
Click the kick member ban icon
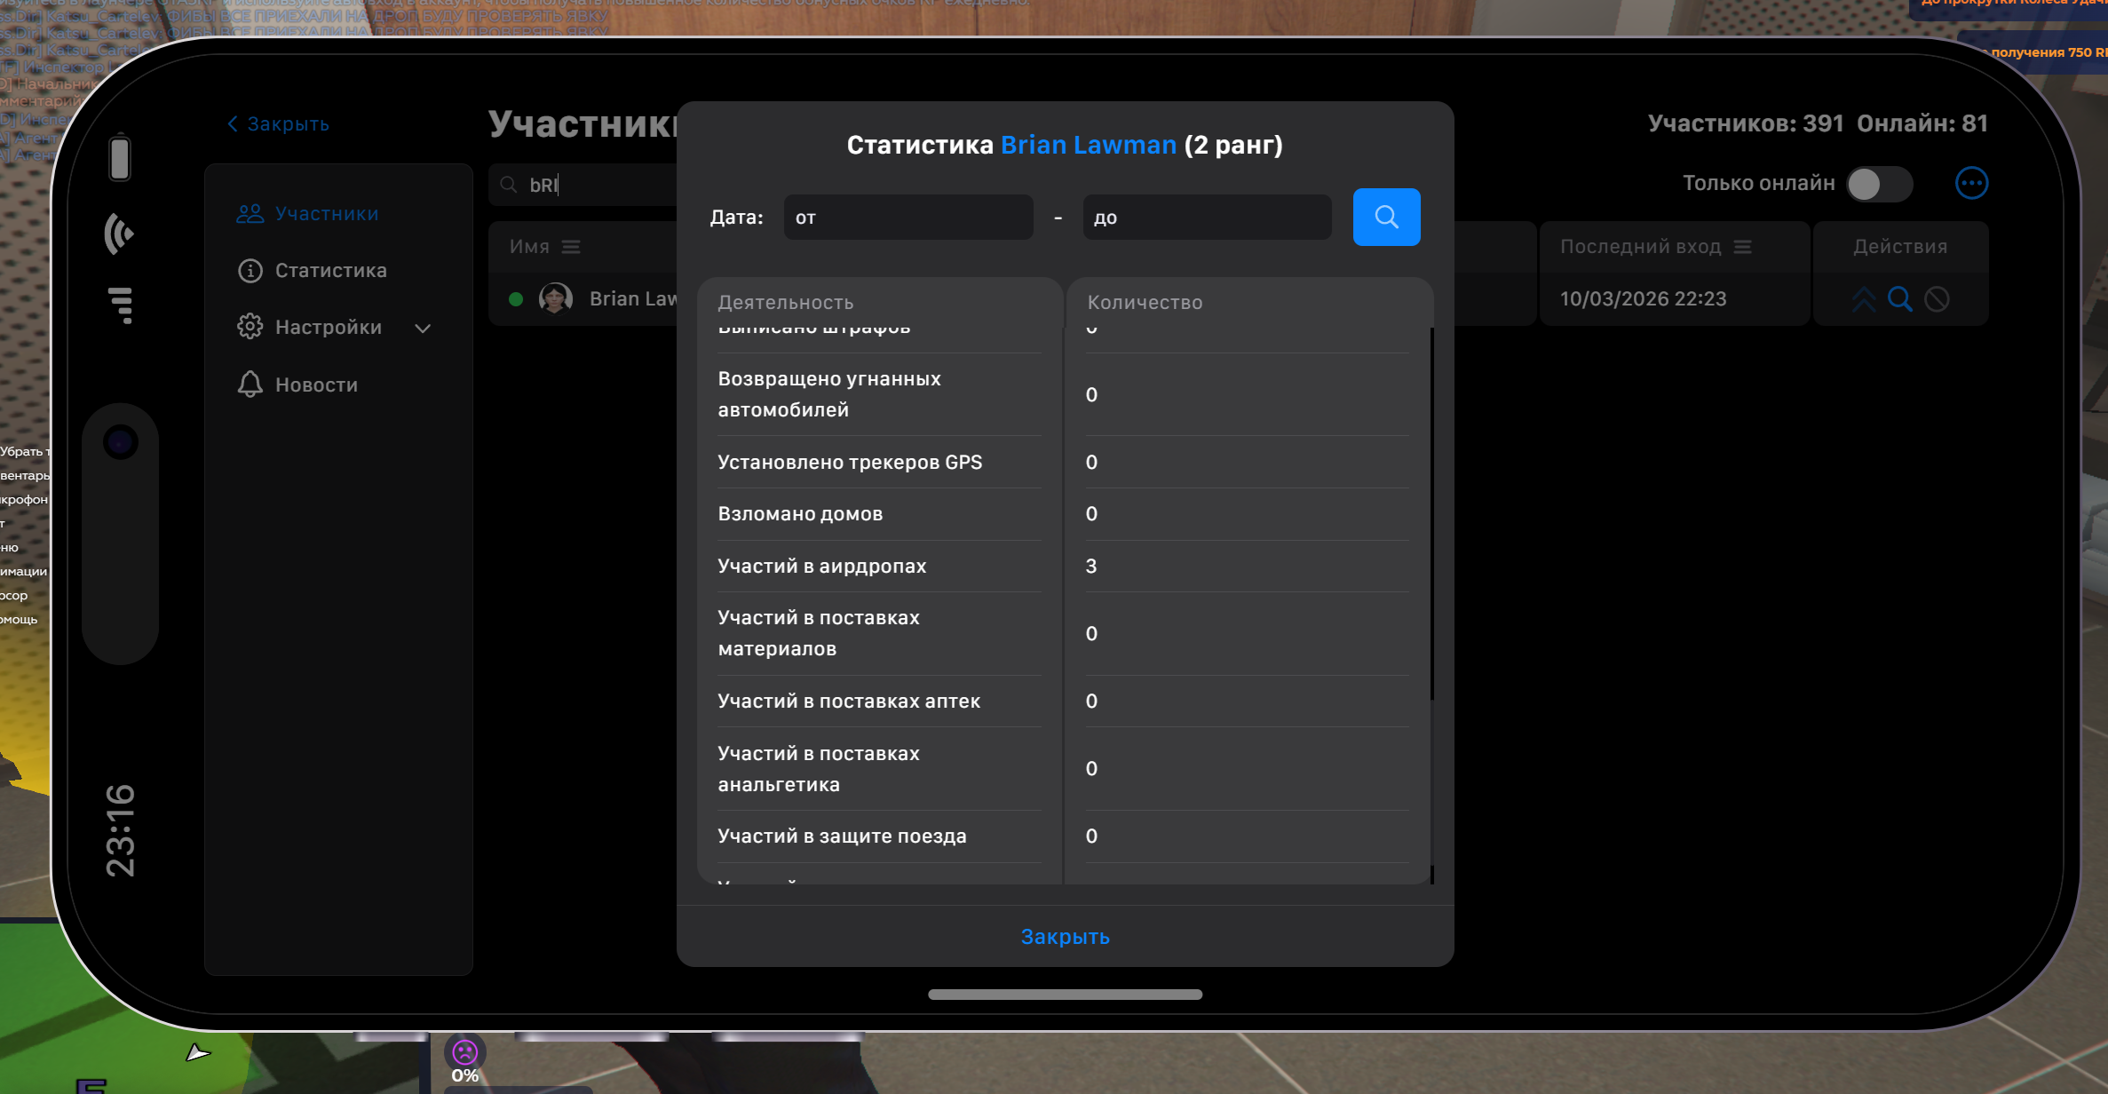(x=1937, y=299)
